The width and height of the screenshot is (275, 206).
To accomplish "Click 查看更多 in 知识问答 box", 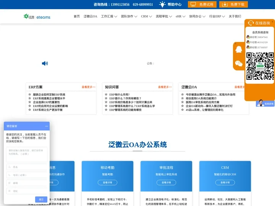I will click(x=165, y=87).
